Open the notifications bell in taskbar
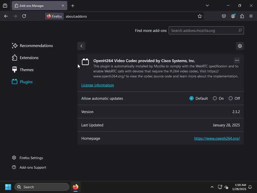The width and height of the screenshot is (257, 193). pyautogui.click(x=250, y=187)
